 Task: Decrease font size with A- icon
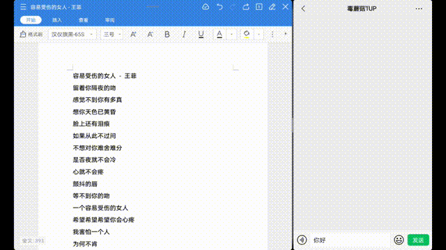pyautogui.click(x=150, y=34)
